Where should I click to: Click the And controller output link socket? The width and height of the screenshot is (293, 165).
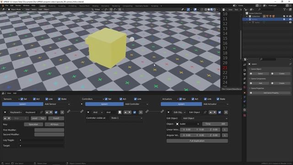tap(147, 111)
